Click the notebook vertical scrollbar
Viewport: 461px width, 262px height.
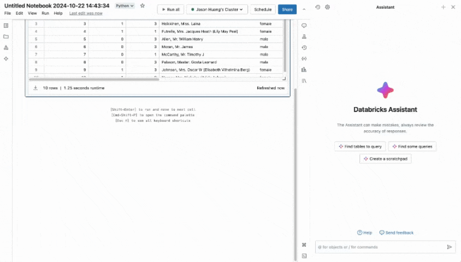(x=295, y=175)
